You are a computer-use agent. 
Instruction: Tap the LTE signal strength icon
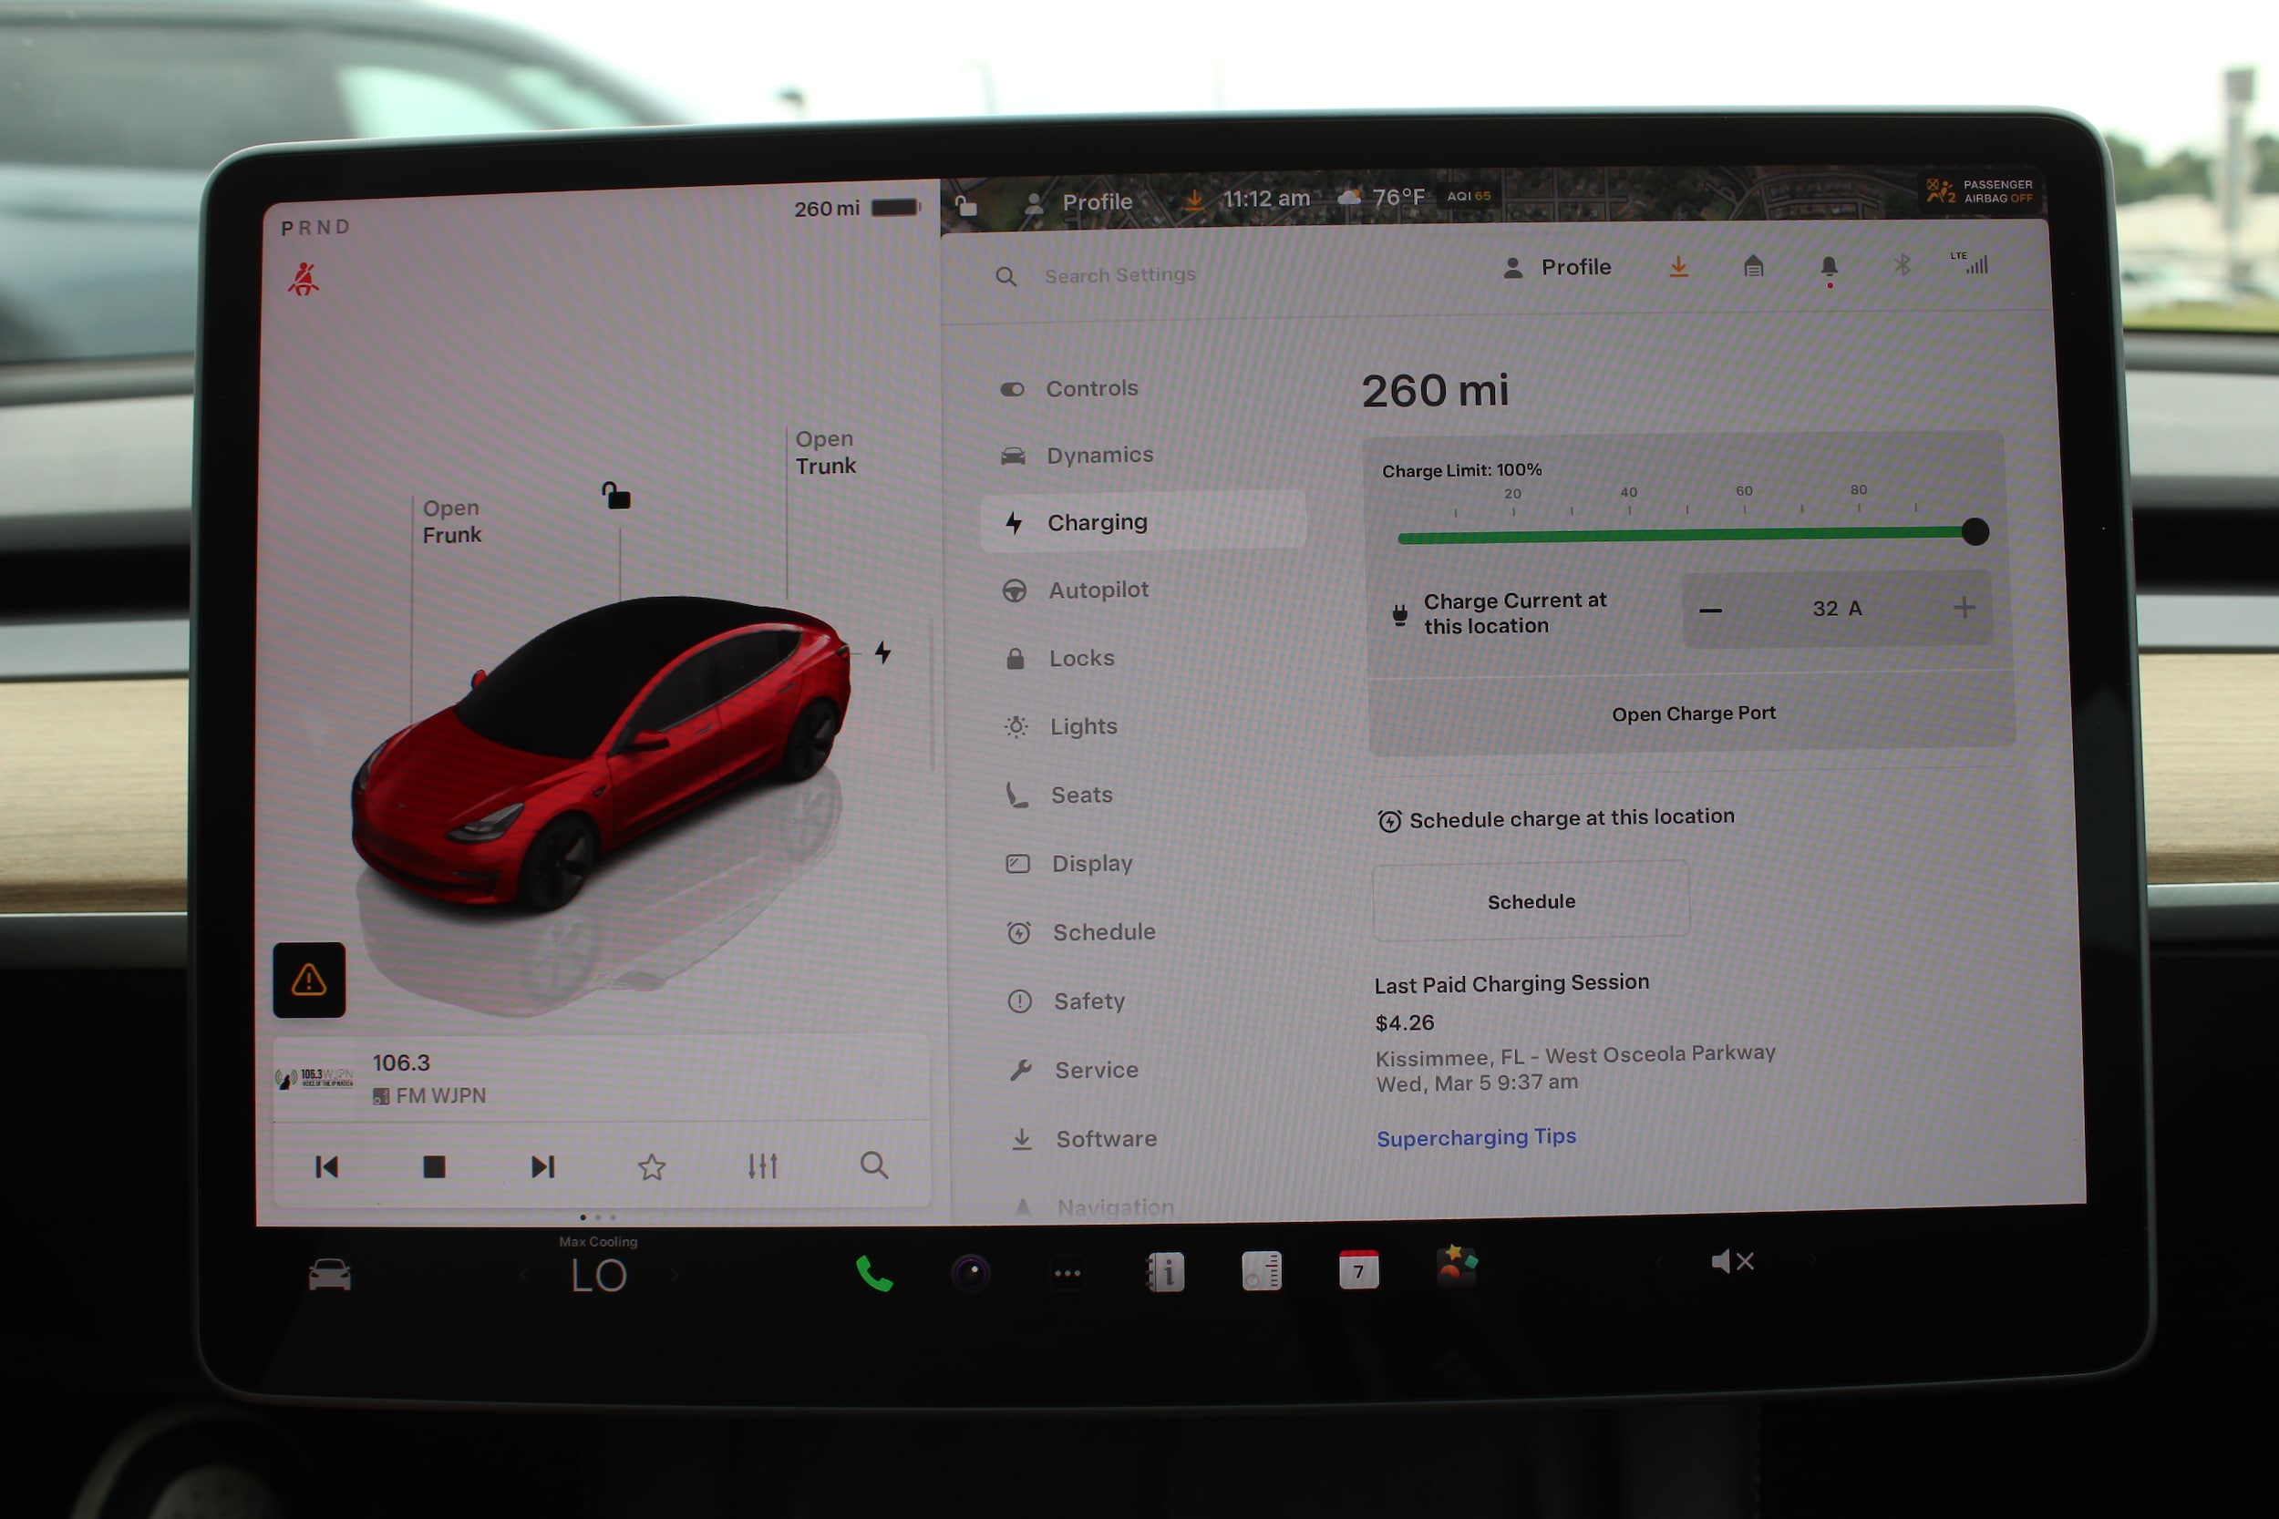click(1970, 262)
